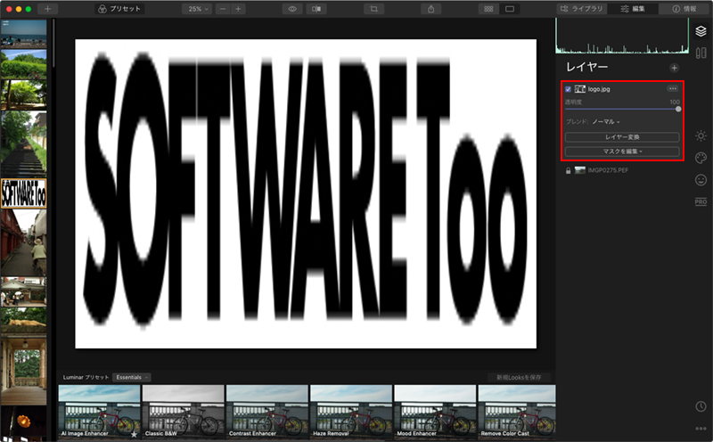713x442 pixels.
Task: Switch to single image view icon
Action: 510,9
